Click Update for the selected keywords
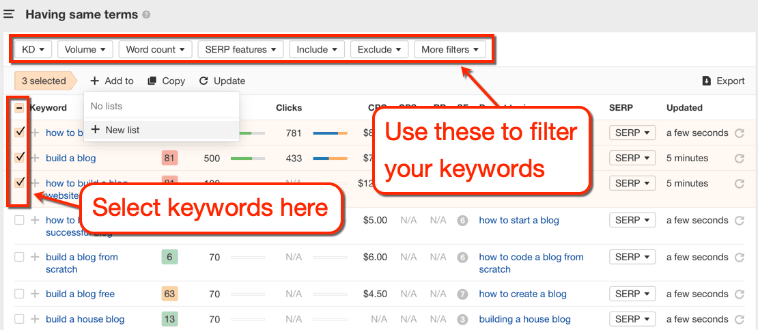The image size is (758, 330). point(223,81)
